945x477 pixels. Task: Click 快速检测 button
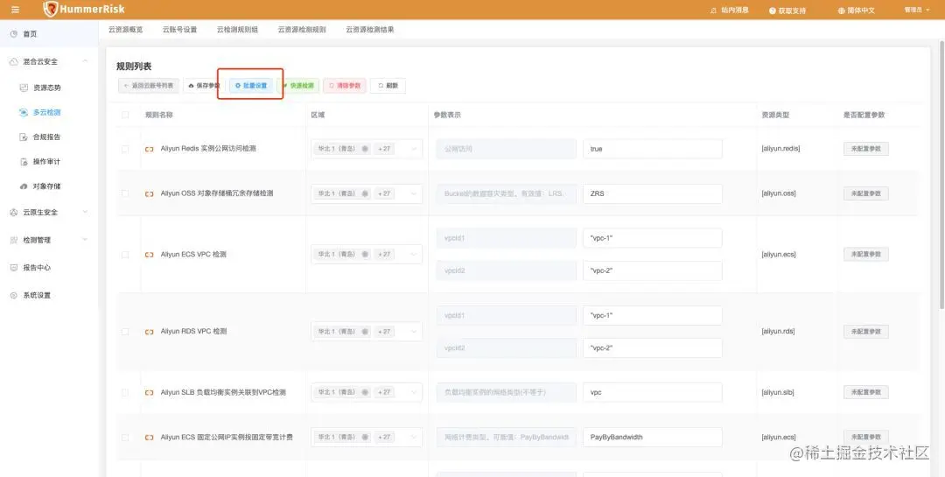297,86
